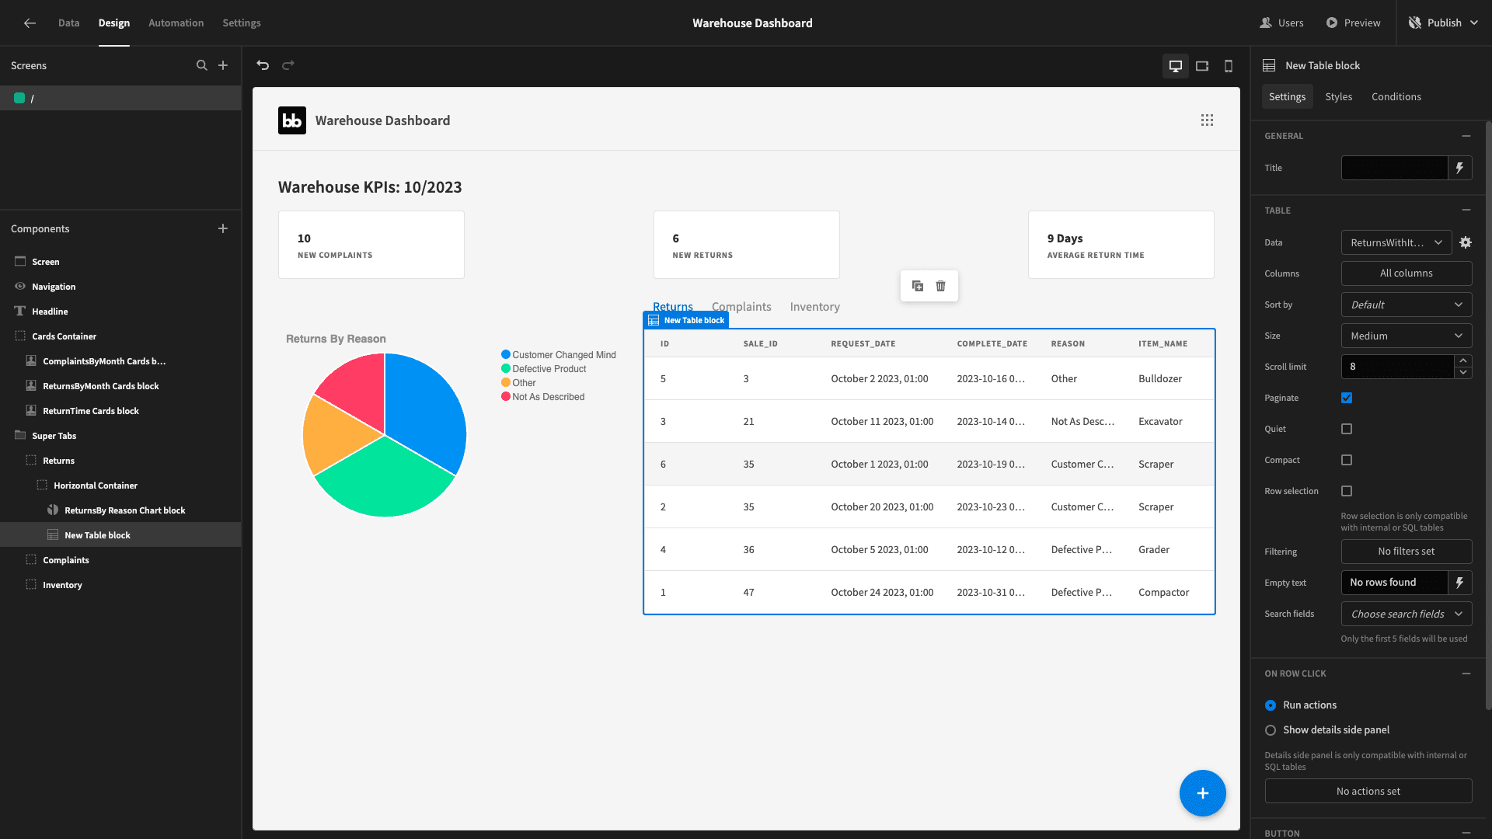Toggle the Paginate checkbox
The width and height of the screenshot is (1492, 839).
(x=1347, y=398)
